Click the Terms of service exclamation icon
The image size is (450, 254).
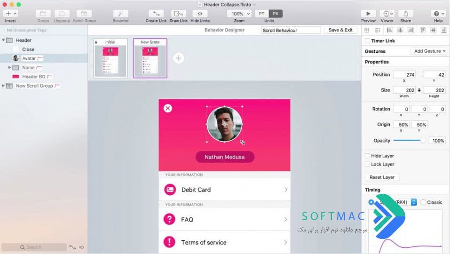tap(169, 242)
